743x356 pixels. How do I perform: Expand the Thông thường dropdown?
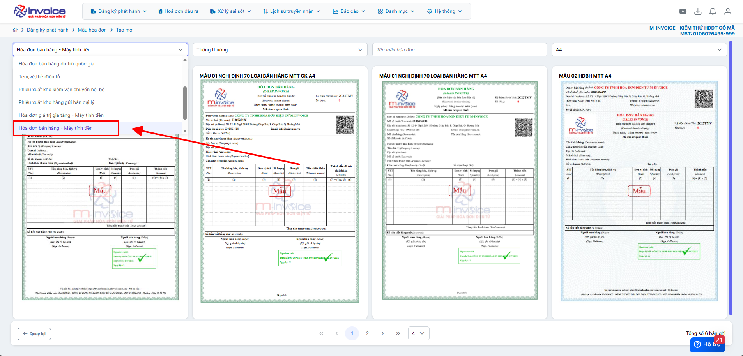pos(279,50)
